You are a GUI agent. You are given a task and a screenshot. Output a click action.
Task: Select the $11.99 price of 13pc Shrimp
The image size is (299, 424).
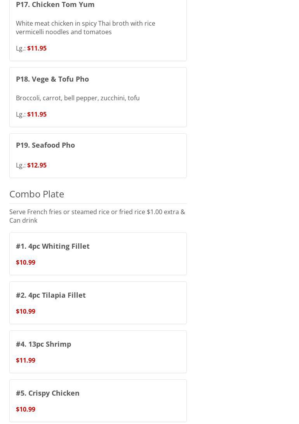tap(26, 360)
